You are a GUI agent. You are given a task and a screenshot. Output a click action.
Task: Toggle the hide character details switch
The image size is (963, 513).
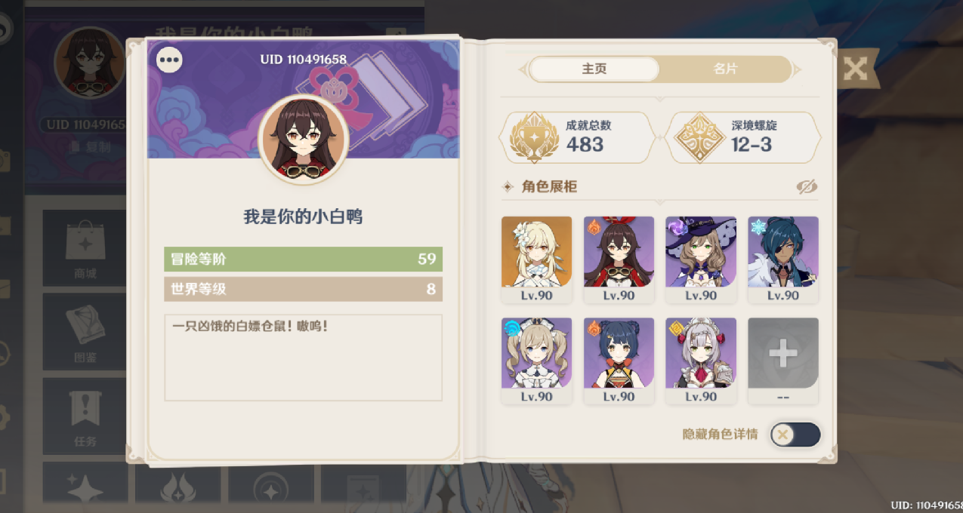pos(795,435)
